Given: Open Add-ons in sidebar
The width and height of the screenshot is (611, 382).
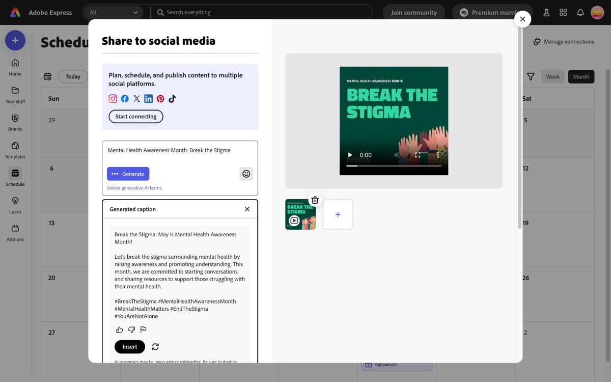Looking at the screenshot, I should [15, 232].
